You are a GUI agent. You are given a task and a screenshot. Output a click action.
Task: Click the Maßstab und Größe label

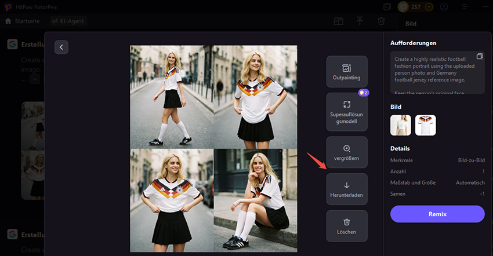(413, 182)
